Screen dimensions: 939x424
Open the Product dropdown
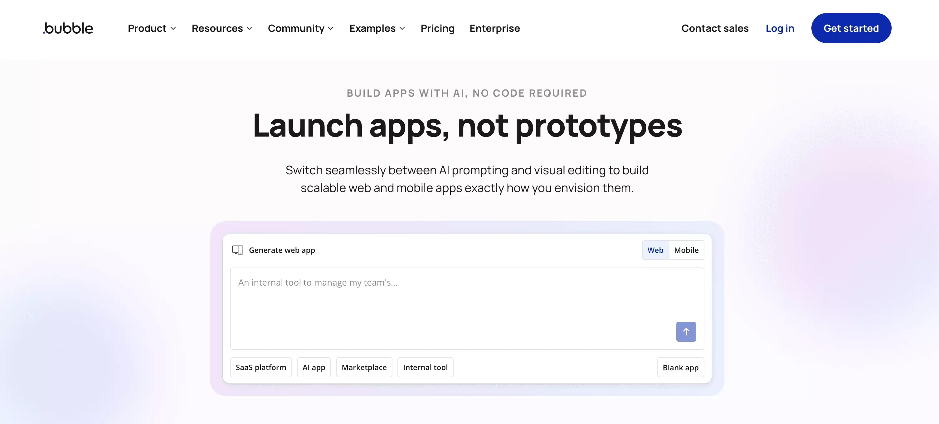point(151,28)
